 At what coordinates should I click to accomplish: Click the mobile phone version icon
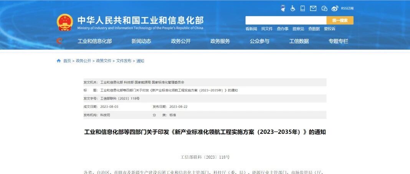303,8
